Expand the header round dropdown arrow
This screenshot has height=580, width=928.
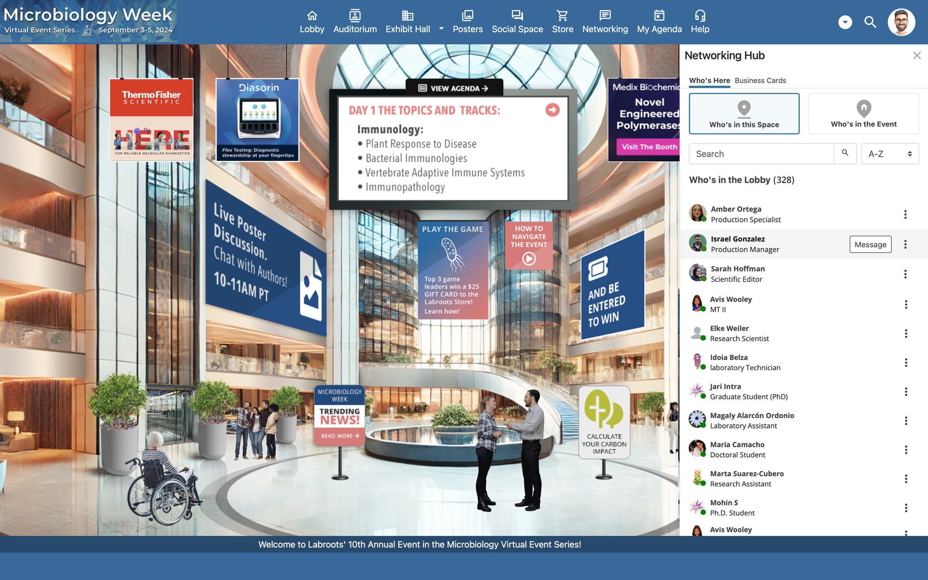tap(845, 22)
